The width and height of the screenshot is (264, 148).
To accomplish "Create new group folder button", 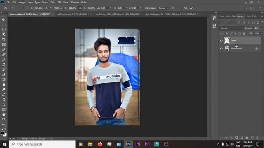I will (x=247, y=138).
